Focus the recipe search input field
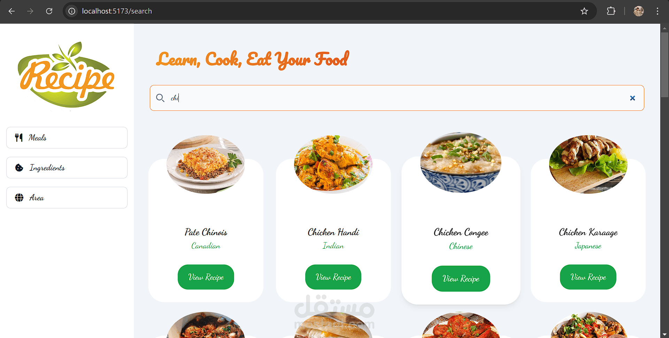 point(397,98)
